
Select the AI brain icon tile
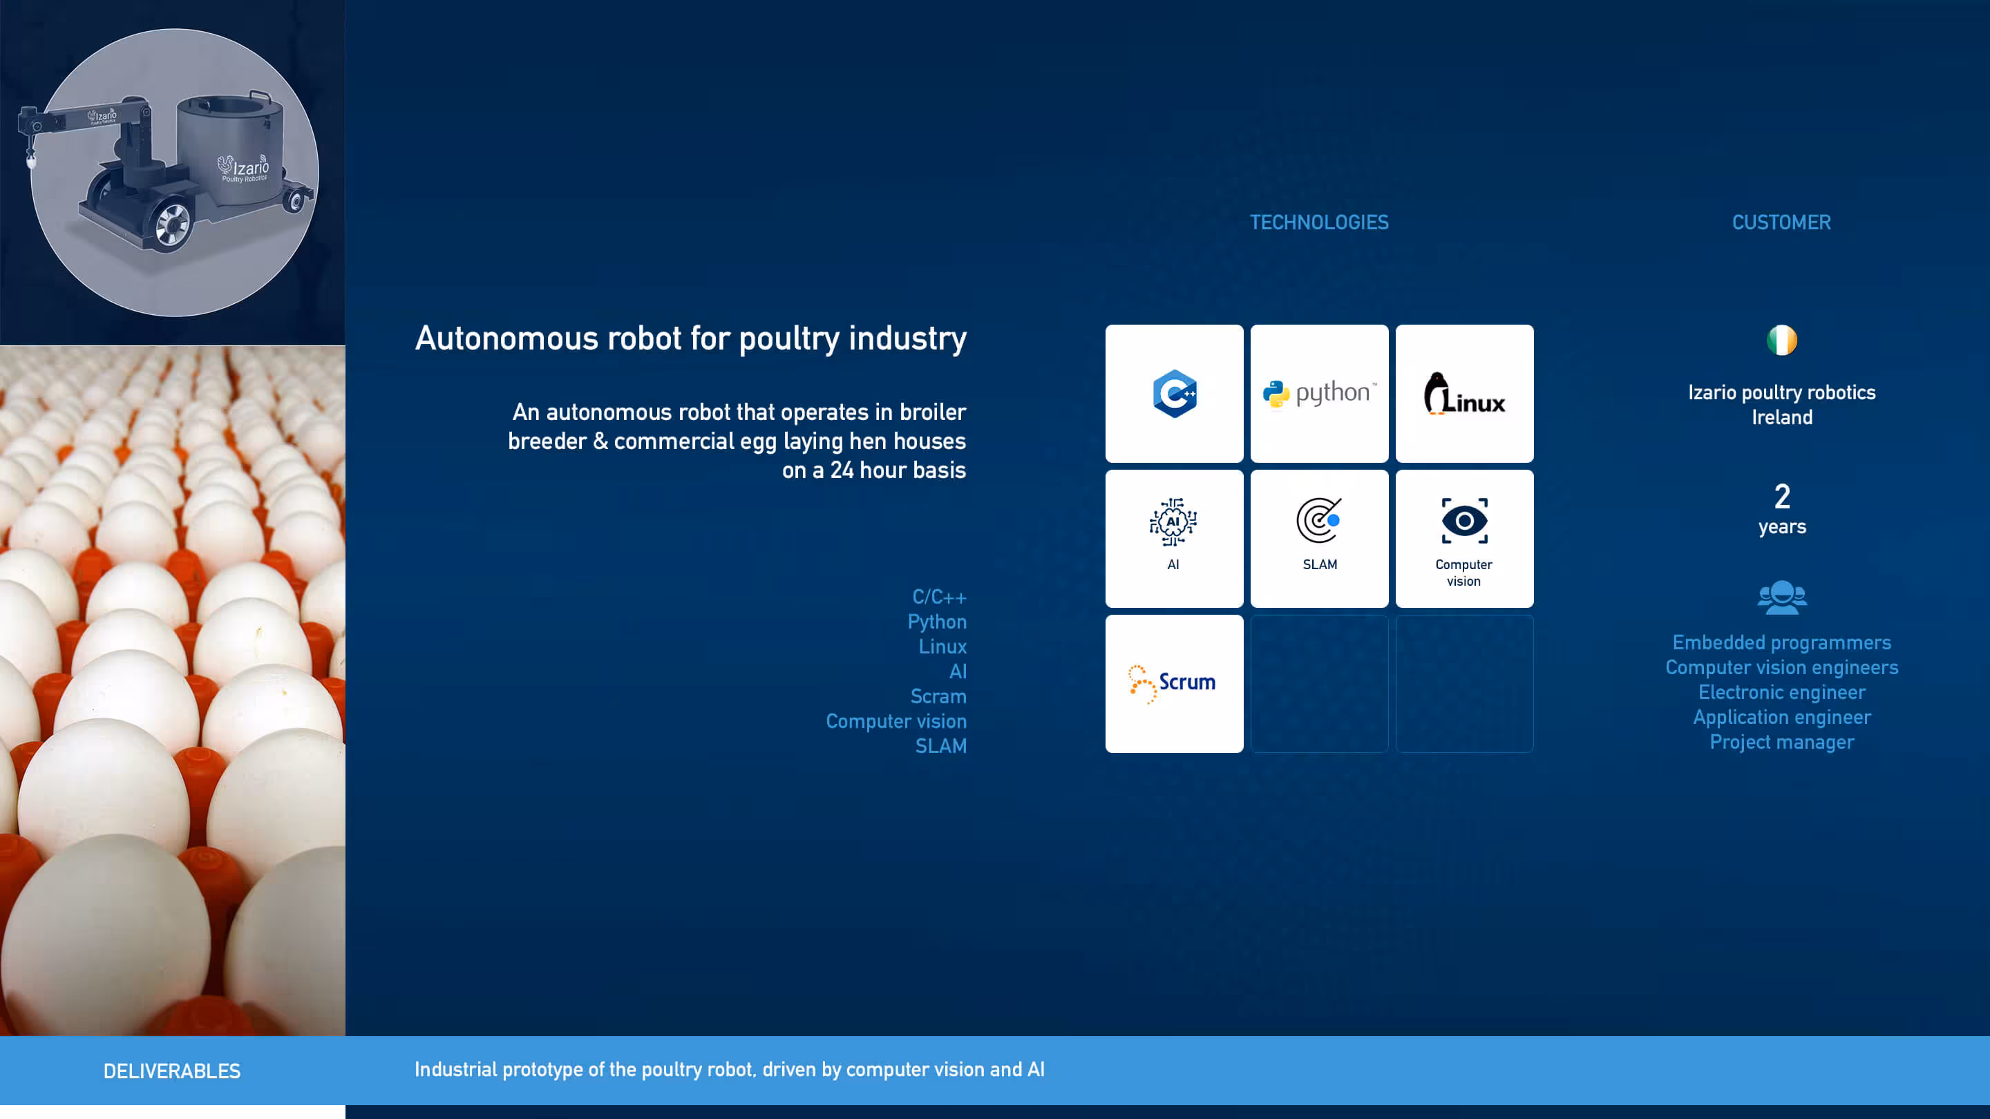pyautogui.click(x=1173, y=537)
